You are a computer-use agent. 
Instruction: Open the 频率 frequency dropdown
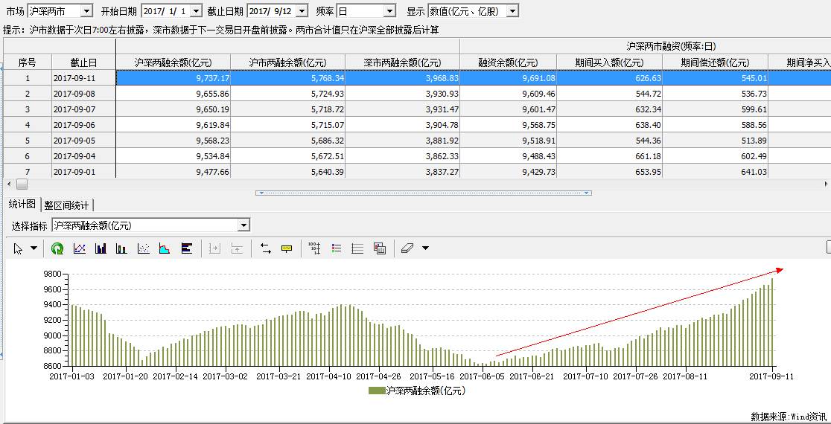pos(390,10)
